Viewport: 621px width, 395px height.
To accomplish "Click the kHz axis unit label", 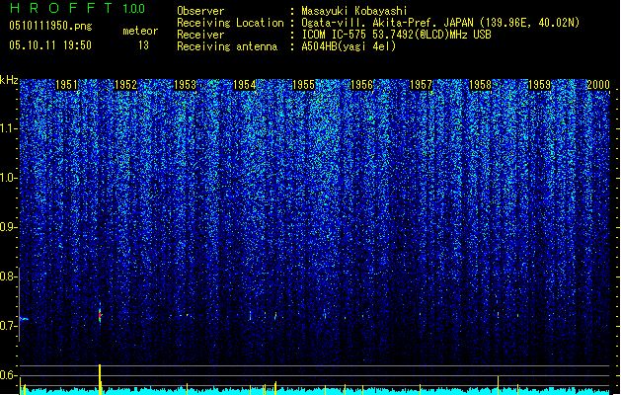I will coord(9,80).
